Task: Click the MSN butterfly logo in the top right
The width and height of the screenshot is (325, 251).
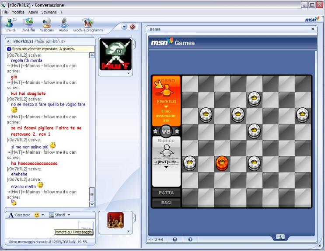Action: click(x=312, y=20)
